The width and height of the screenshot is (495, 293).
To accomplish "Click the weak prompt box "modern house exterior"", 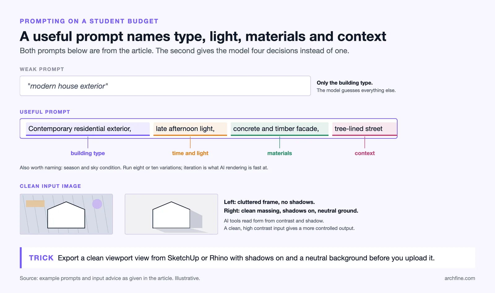I will tap(165, 86).
